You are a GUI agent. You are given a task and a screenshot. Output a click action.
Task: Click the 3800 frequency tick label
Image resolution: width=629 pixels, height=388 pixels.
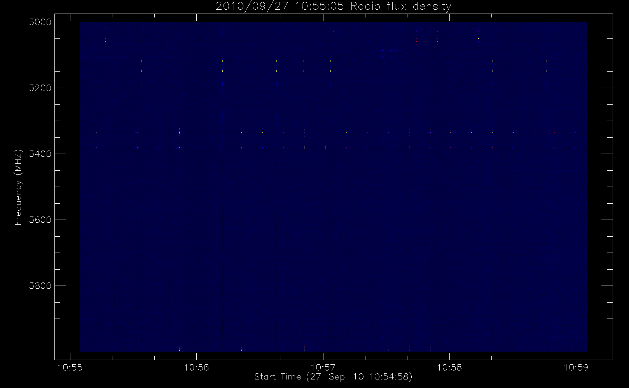(40, 286)
